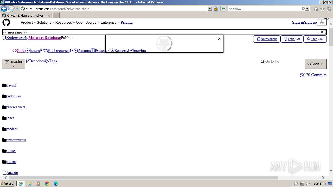Viewport: 333px width, 187px height.
Task: Click the appearance settings sliders icon
Action: pos(322,22)
